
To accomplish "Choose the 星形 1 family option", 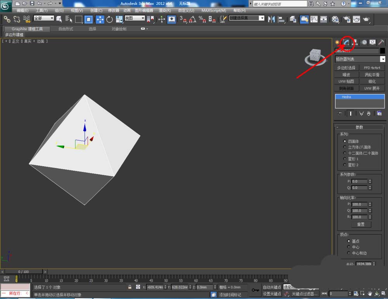I will (344, 159).
